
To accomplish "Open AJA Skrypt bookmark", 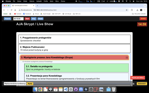I will pos(67,14).
